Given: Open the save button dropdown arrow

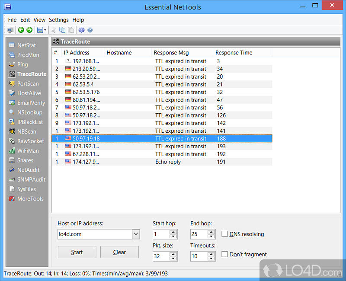Looking at the screenshot, I should pos(45,30).
